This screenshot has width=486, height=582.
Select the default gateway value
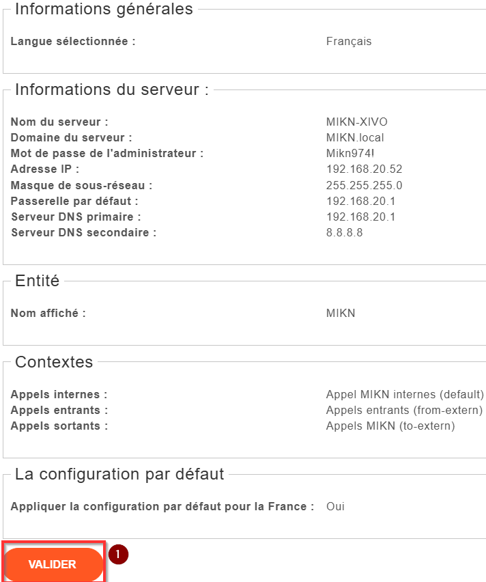coord(360,202)
